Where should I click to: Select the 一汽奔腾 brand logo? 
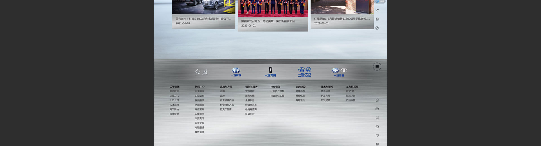tap(270, 72)
